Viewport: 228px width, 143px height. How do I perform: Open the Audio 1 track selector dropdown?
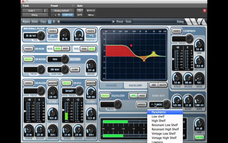click(x=32, y=11)
